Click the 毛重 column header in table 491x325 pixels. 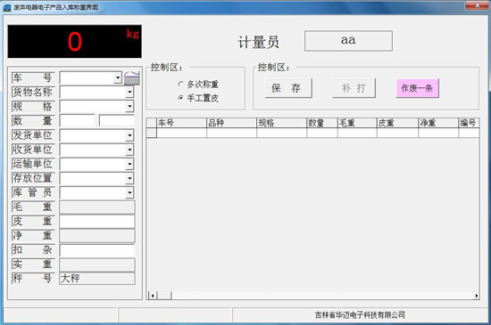point(357,123)
